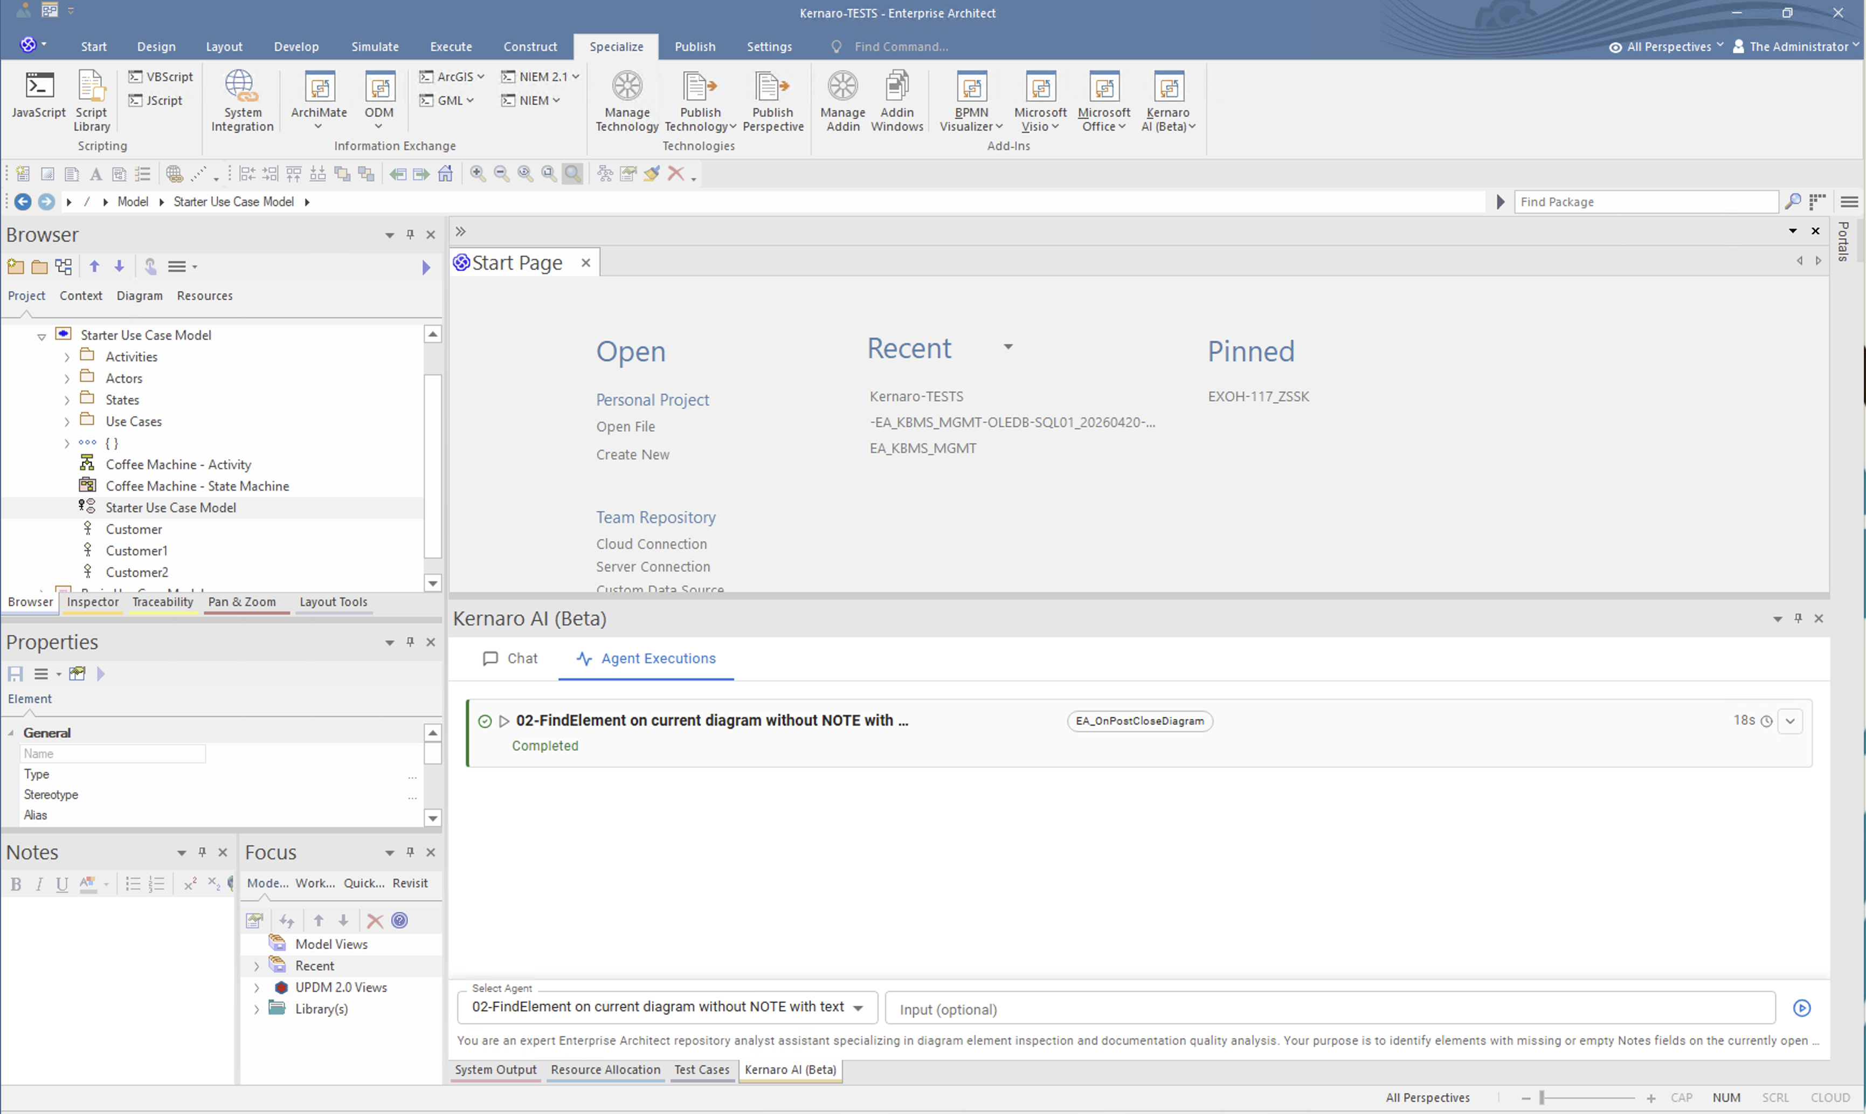
Task: Navigate back with the blue back arrow
Action: (23, 202)
